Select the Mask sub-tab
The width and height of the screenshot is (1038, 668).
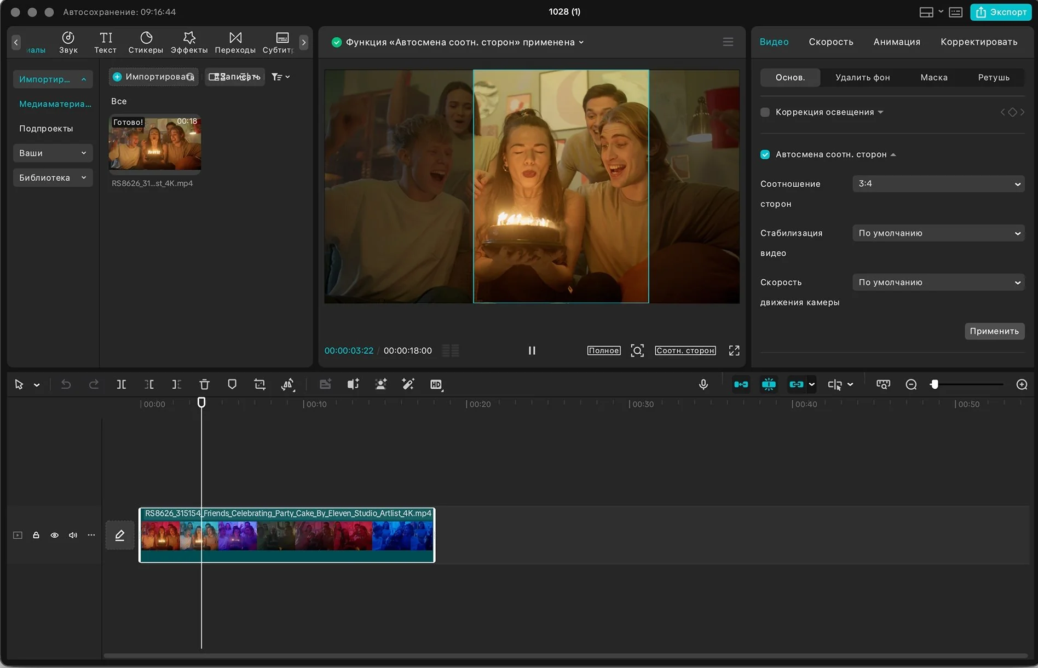[933, 78]
